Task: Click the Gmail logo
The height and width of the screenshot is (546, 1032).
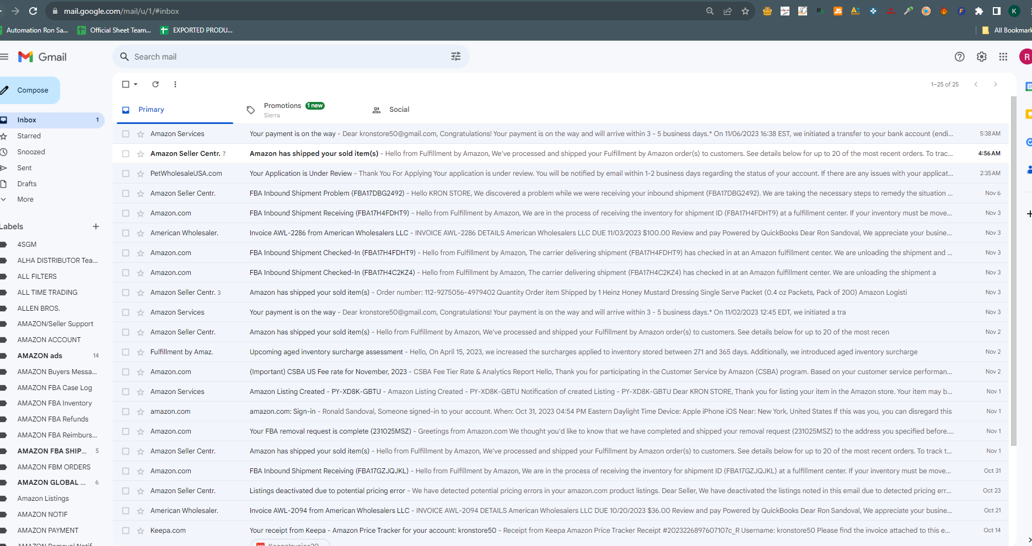Action: point(42,57)
